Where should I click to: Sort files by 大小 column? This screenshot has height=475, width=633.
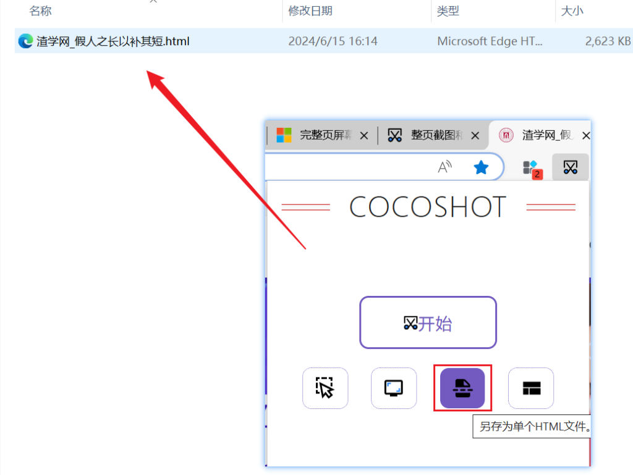point(572,11)
